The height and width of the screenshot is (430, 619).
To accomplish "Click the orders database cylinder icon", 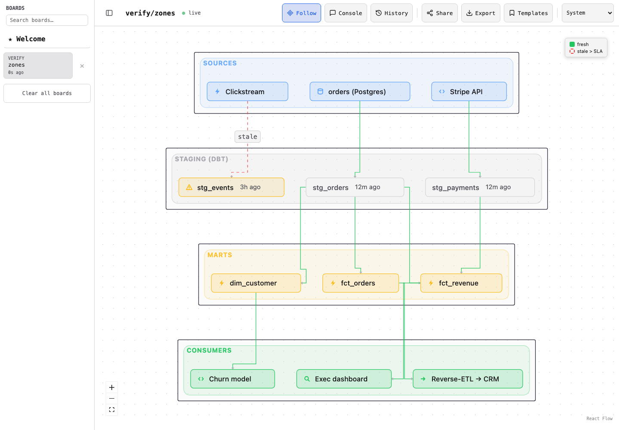I will 320,92.
